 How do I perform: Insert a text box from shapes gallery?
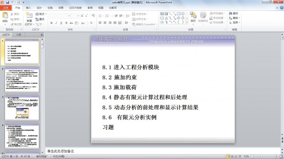162,14
